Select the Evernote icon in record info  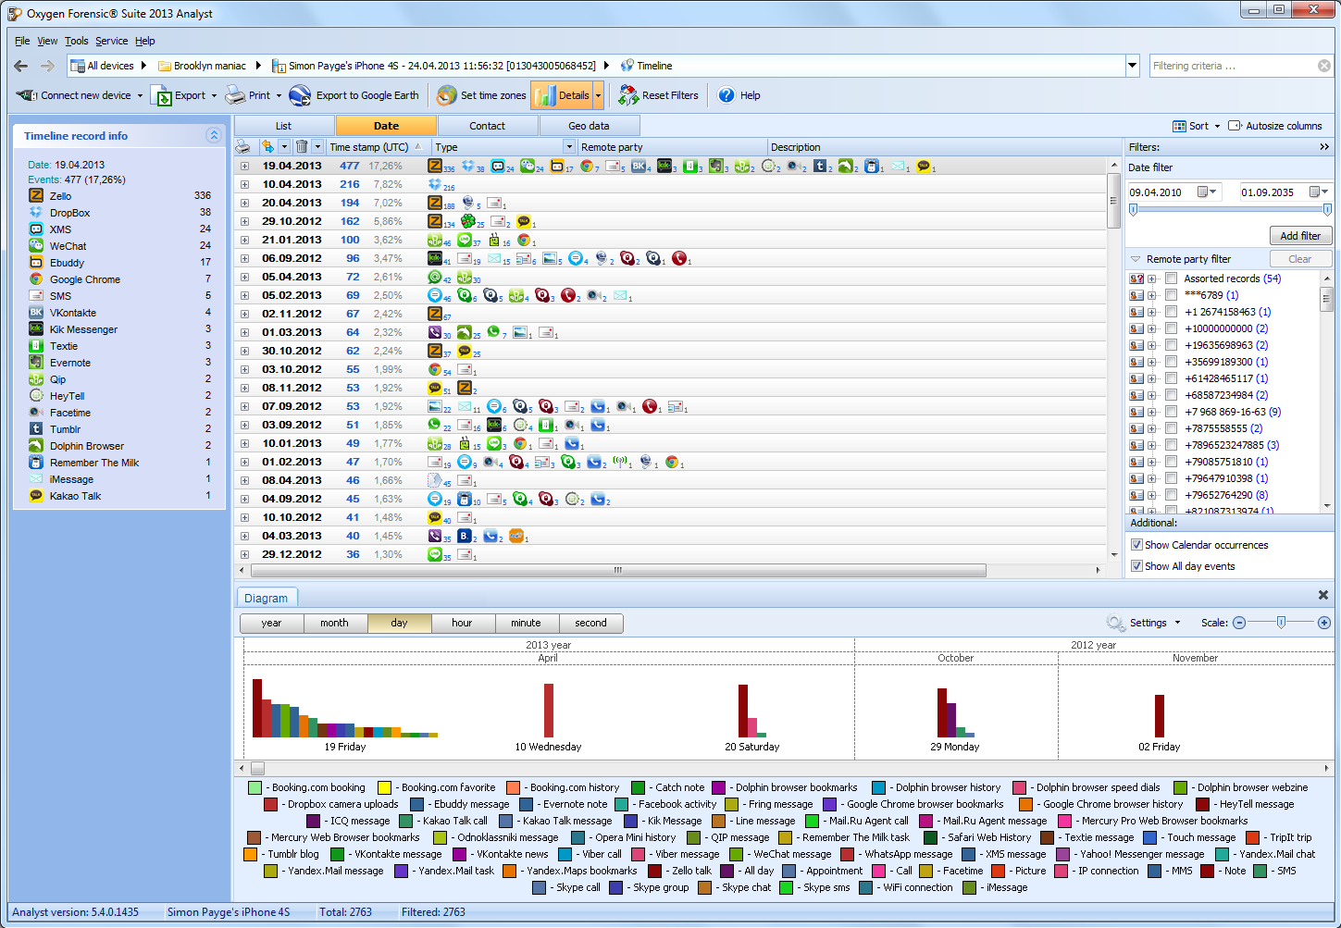pos(36,362)
